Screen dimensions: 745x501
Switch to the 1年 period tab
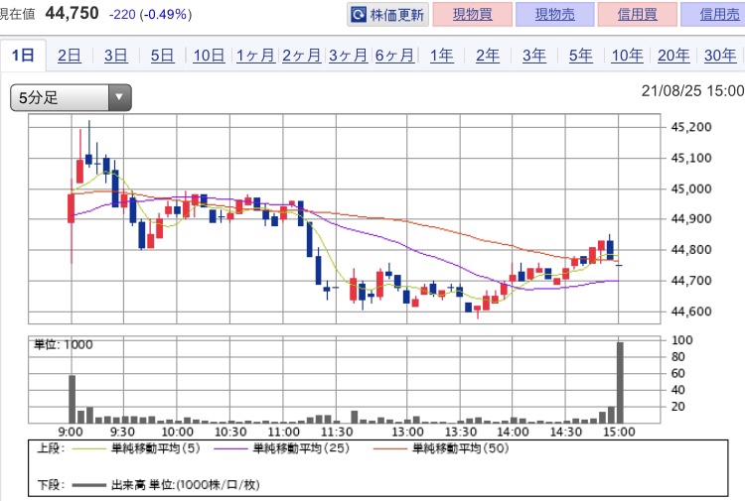click(441, 56)
